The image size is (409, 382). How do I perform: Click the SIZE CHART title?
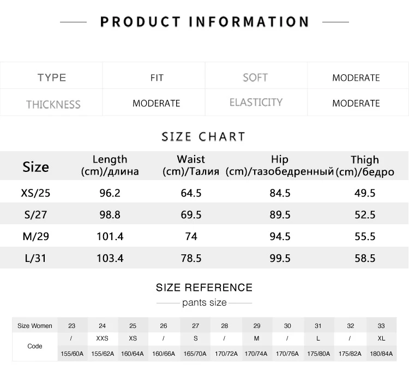pos(203,137)
